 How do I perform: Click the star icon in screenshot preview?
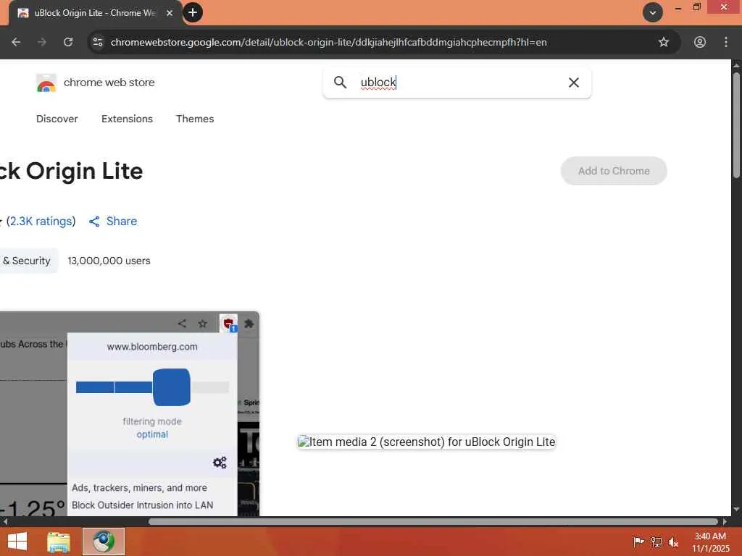pyautogui.click(x=203, y=324)
